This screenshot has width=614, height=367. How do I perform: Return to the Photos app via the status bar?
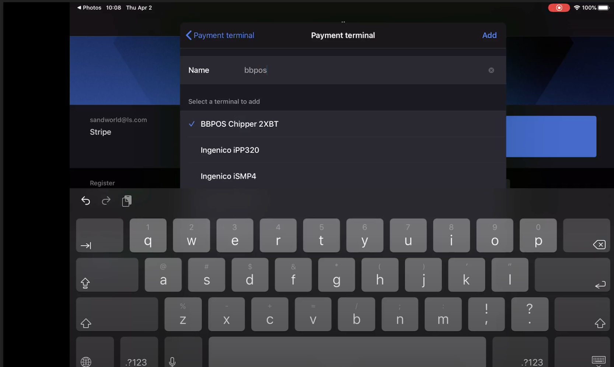tap(89, 7)
